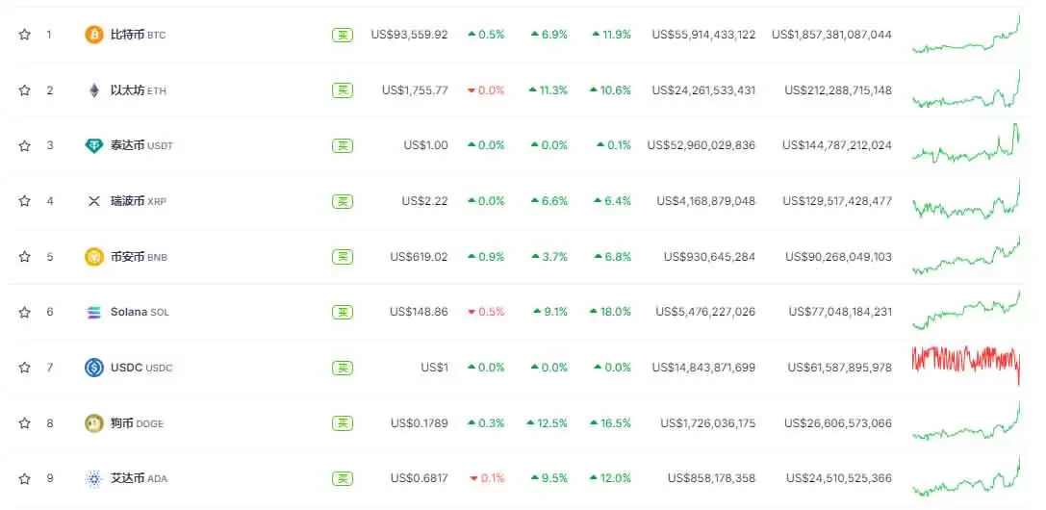Add DOGE to watchlist with star
The image size is (1046, 510).
(x=24, y=422)
